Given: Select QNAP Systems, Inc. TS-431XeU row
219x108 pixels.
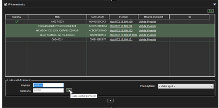Looking at the screenshot, I should [x=110, y=35].
